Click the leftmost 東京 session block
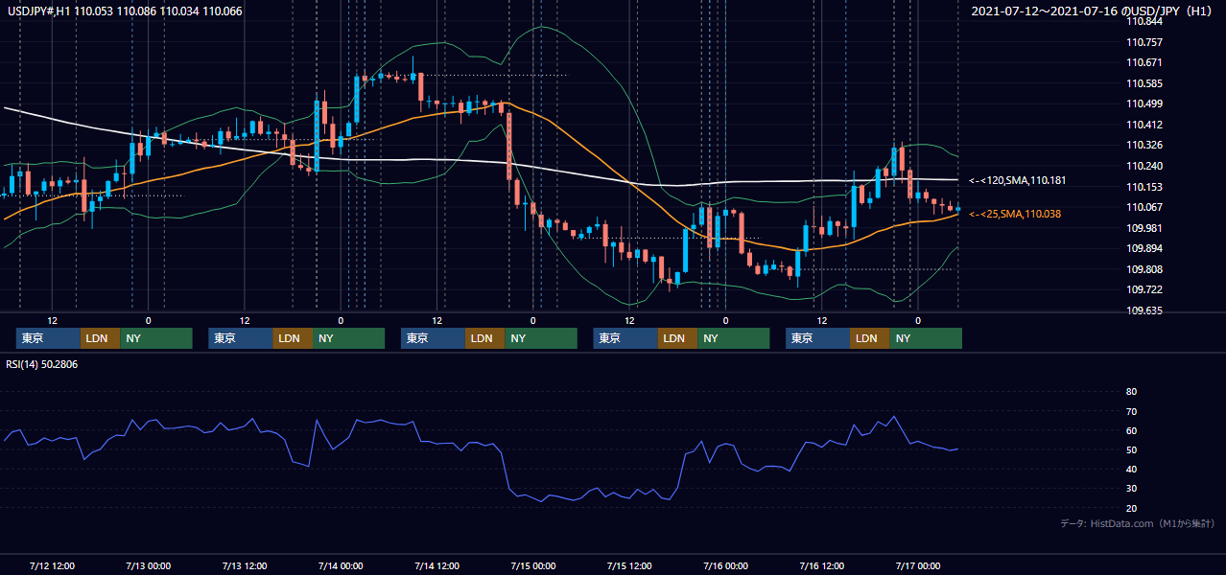The image size is (1226, 575). click(x=48, y=338)
